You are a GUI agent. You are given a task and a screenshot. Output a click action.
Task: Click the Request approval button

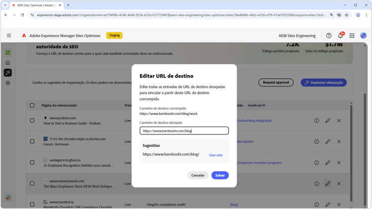tap(276, 83)
